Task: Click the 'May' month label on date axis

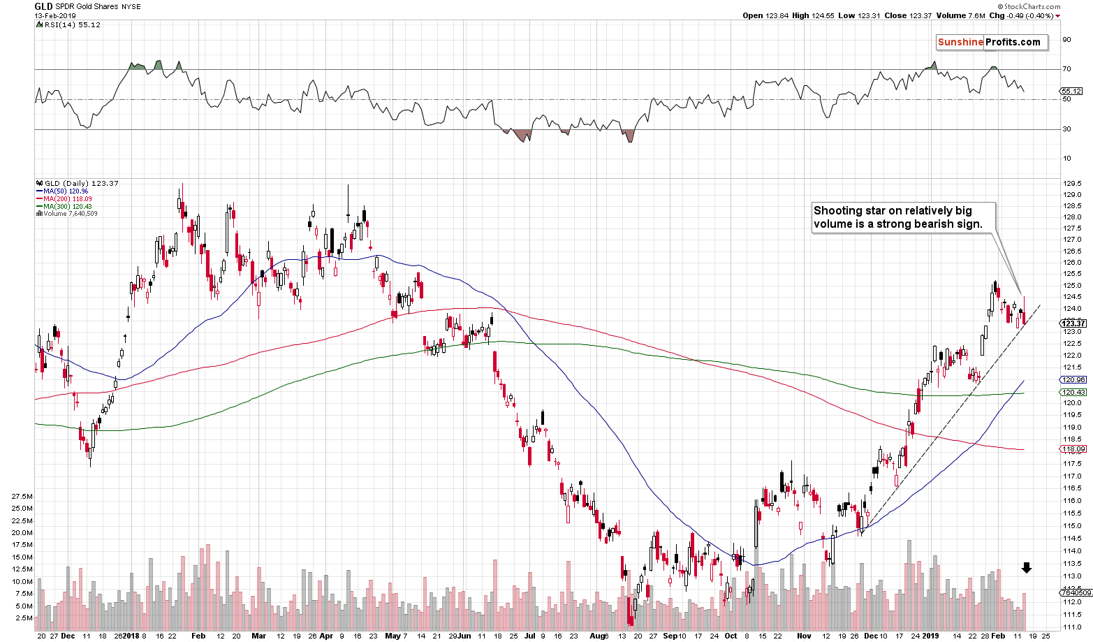Action: 392,636
